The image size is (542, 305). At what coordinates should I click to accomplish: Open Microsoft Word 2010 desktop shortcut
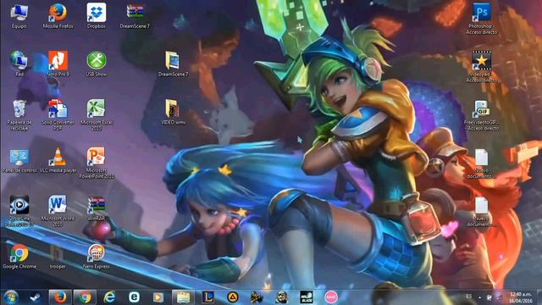tap(58, 211)
